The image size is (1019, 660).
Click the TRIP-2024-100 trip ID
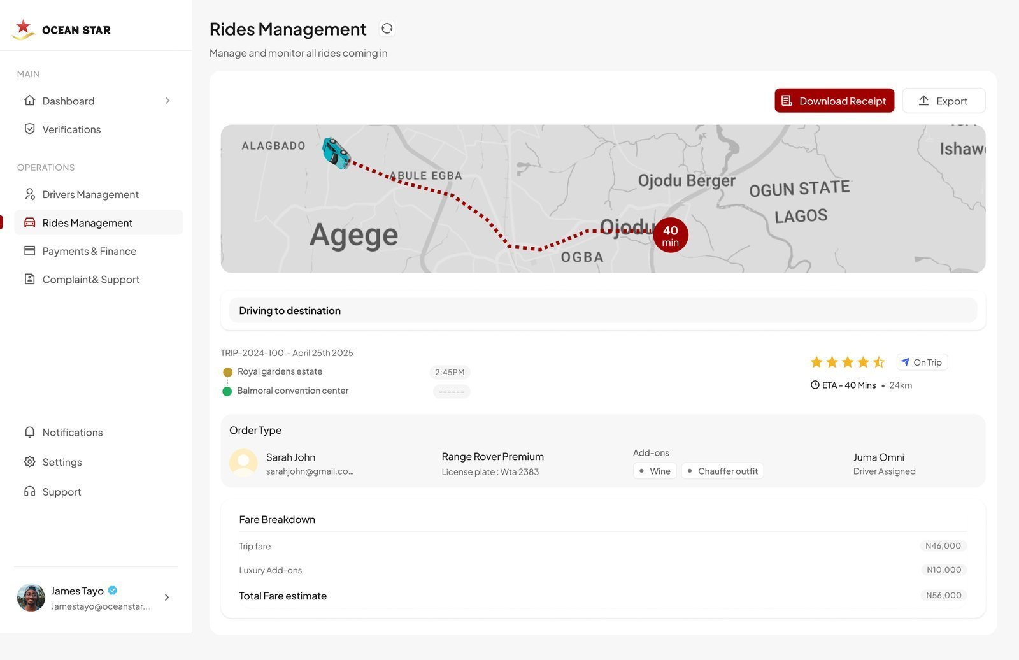(252, 352)
